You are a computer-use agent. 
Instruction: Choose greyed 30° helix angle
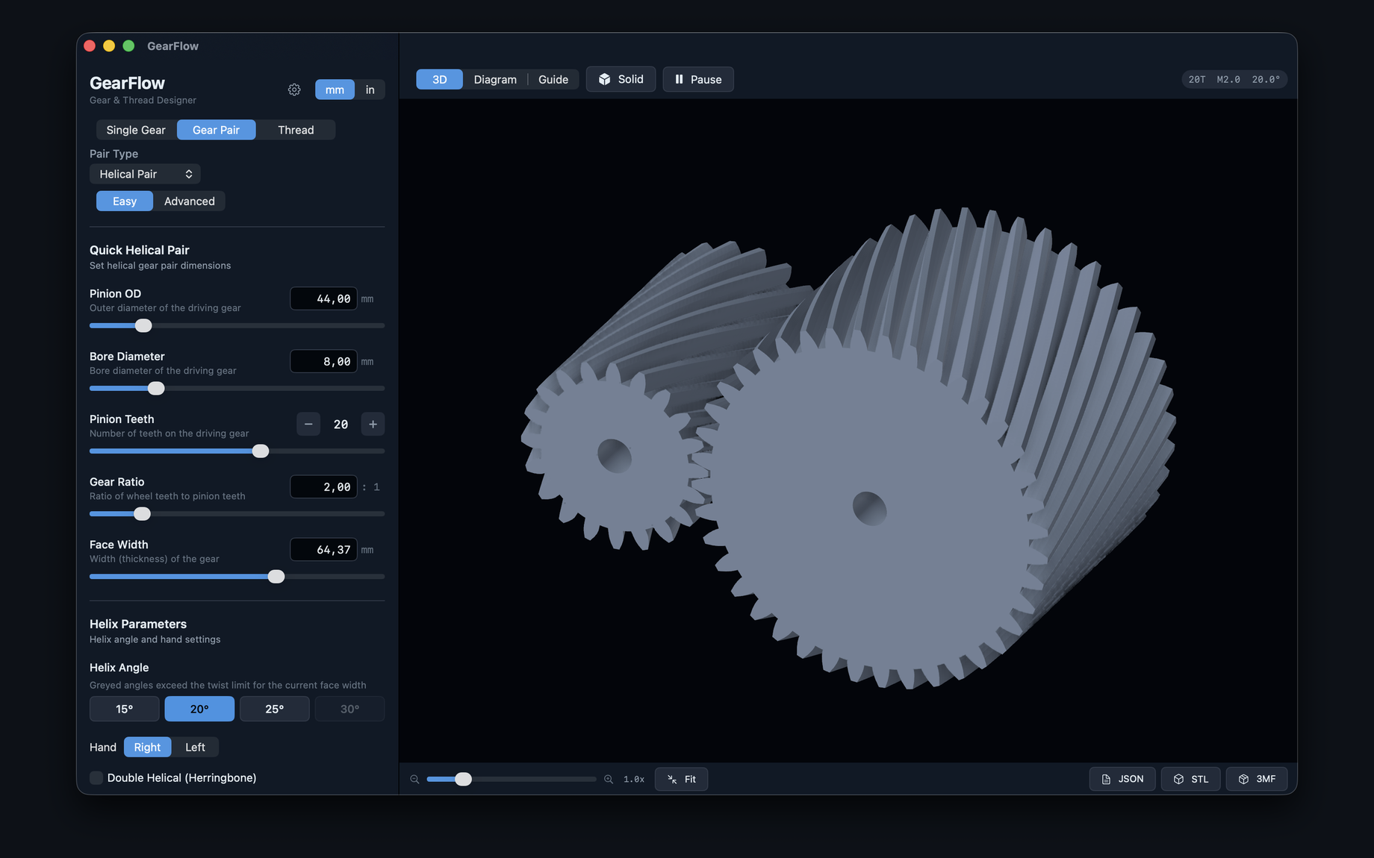pos(349,709)
